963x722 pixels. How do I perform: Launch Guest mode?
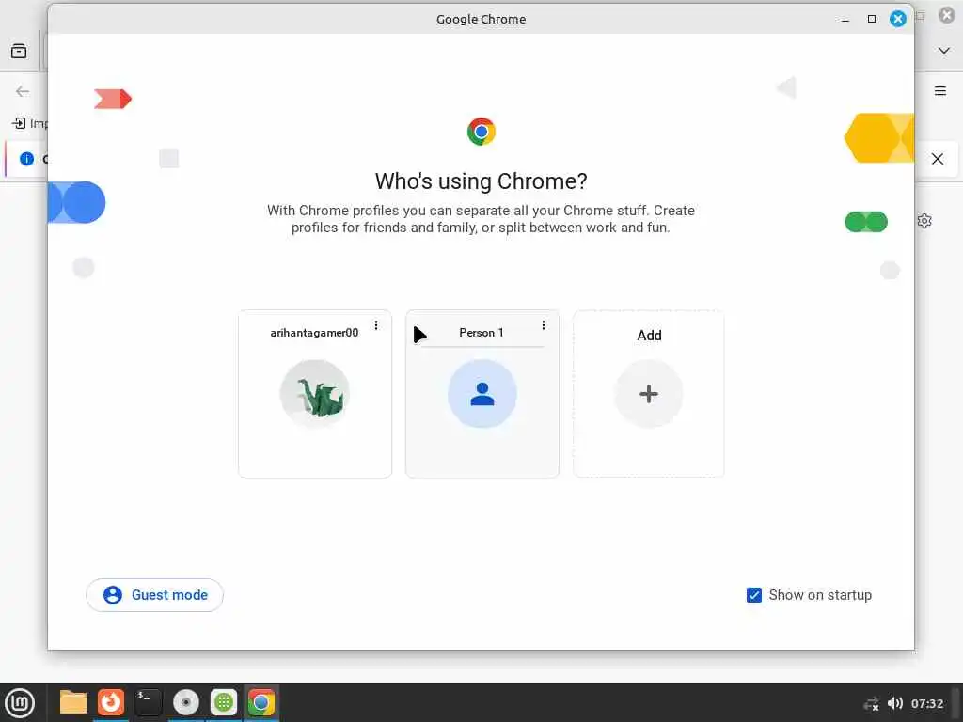pos(155,595)
